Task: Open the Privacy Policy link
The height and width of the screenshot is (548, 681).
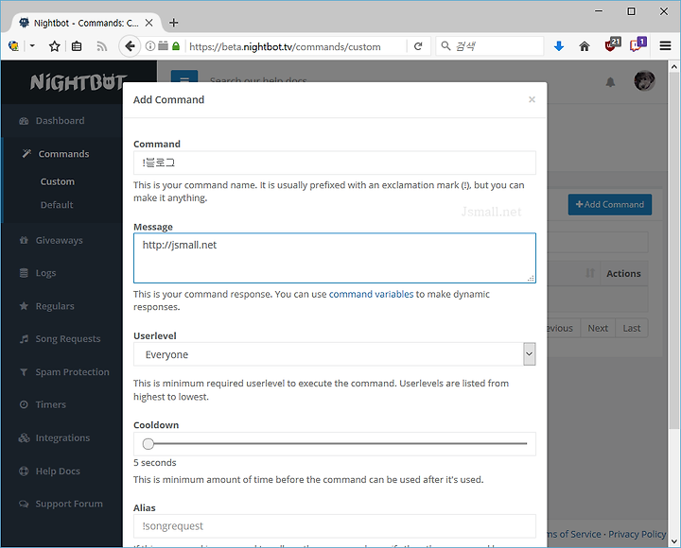Action: tap(637, 534)
